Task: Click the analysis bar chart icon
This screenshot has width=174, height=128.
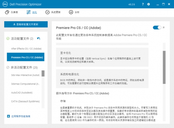Action: coord(71,12)
